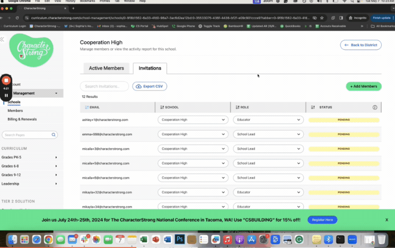Dismiss the green conference banner
This screenshot has height=248, width=395.
[x=387, y=219]
